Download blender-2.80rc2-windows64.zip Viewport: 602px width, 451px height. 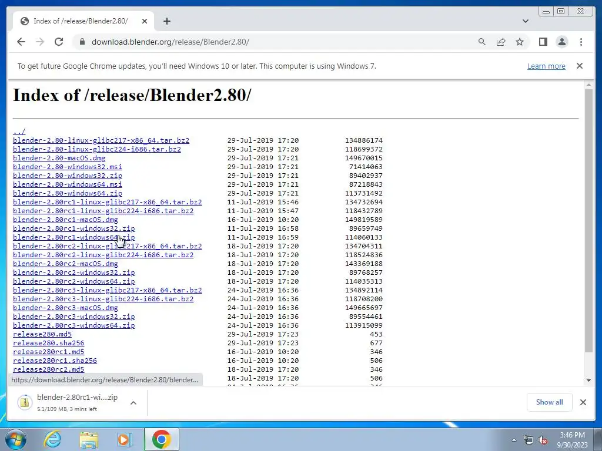[73, 281]
